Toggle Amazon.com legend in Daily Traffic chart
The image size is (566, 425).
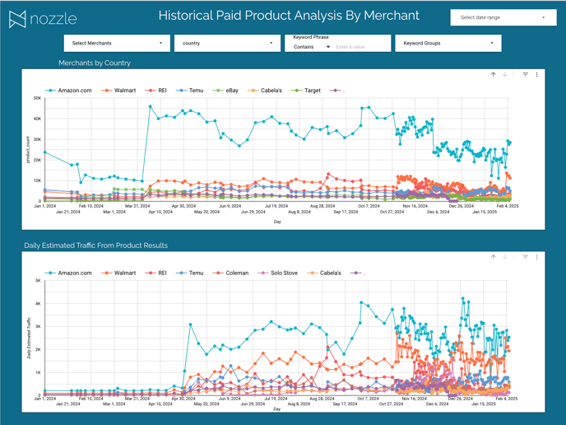tap(68, 273)
